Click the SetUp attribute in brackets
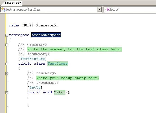This screenshot has height=113, width=156. (x=35, y=87)
